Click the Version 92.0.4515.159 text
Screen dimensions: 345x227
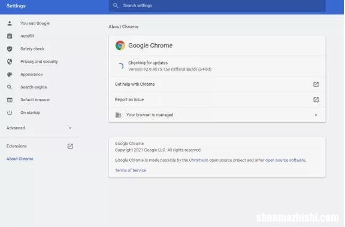pyautogui.click(x=170, y=69)
